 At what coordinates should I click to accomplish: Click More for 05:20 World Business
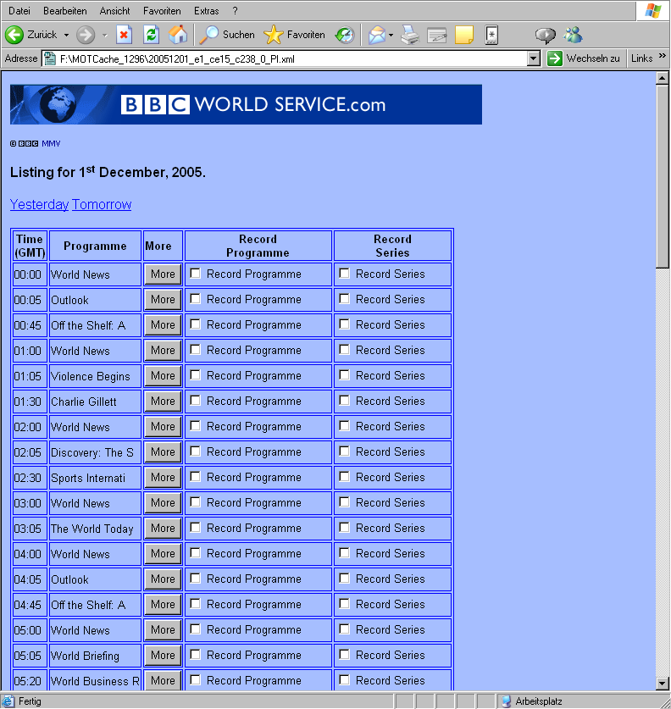pyautogui.click(x=163, y=680)
